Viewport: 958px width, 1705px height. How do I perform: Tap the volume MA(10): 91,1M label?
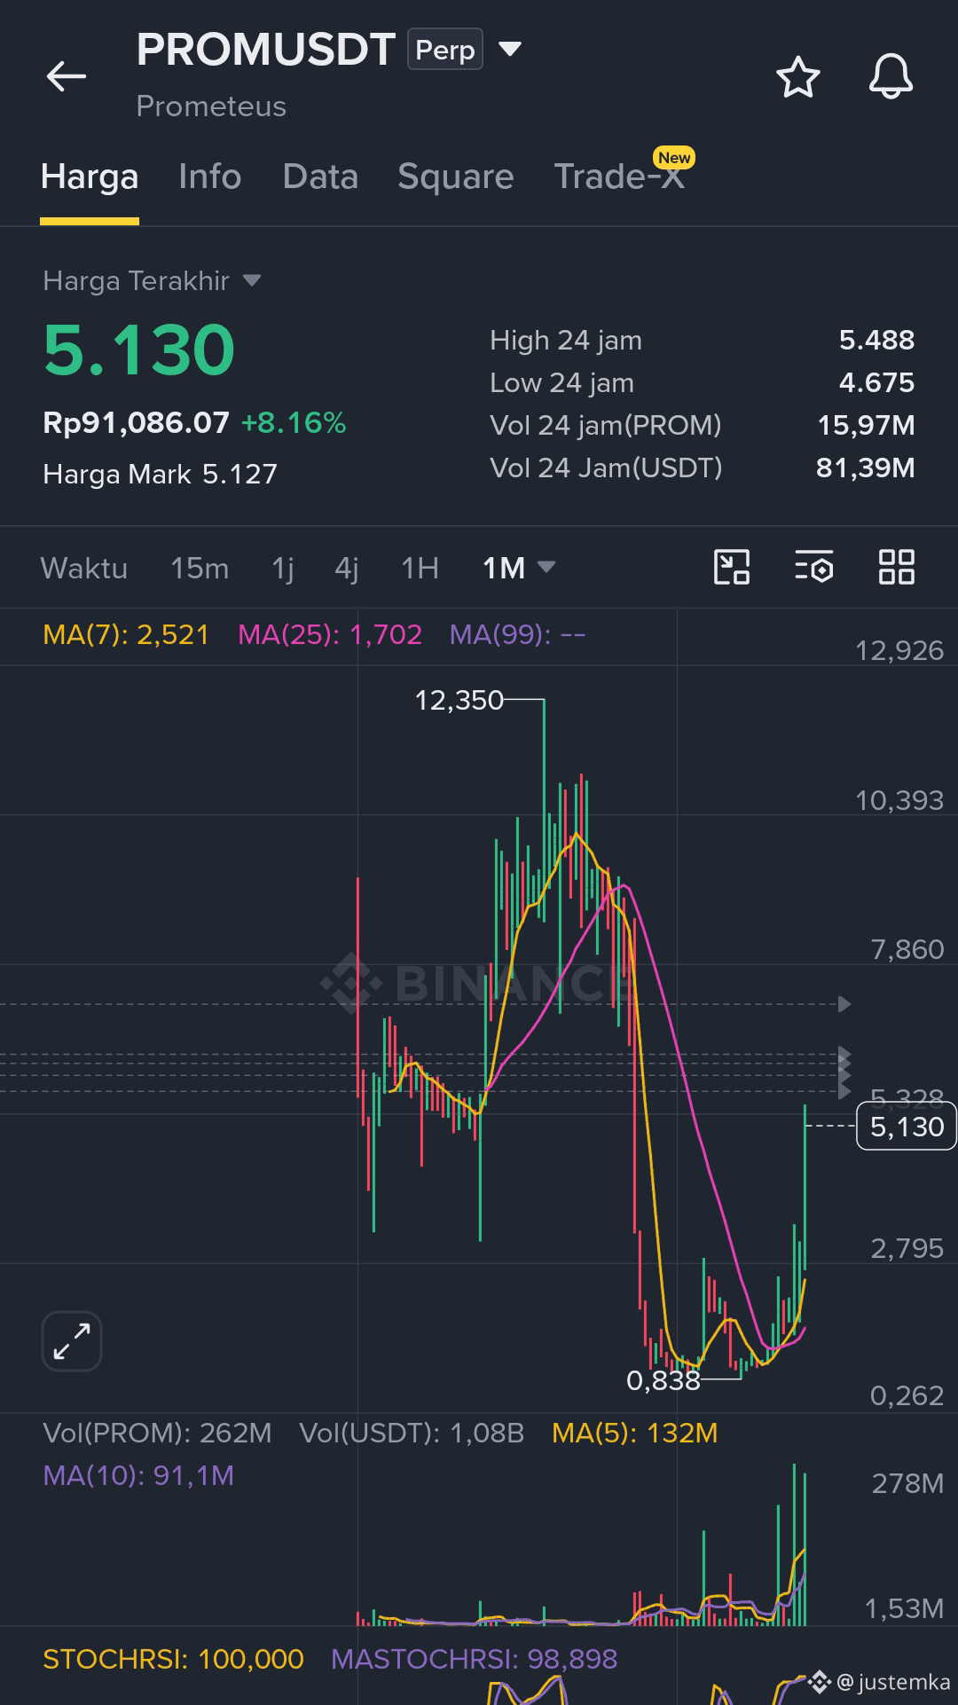click(x=138, y=1475)
